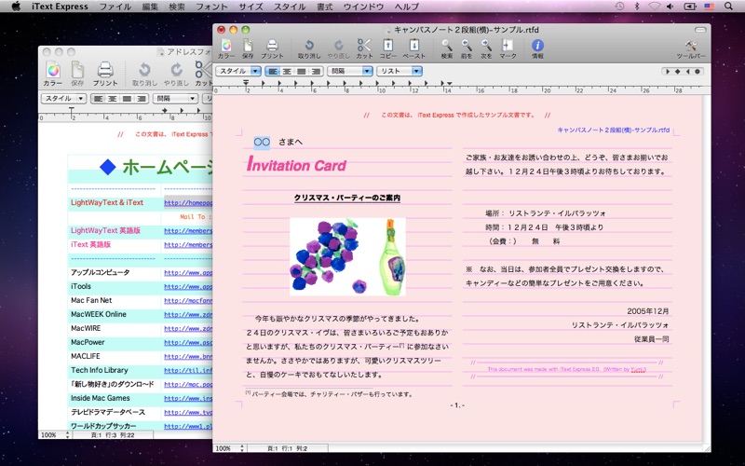Viewport: 745px width, 466px height.
Task: Click Cut (カット) scissors in front window
Action: click(x=364, y=48)
